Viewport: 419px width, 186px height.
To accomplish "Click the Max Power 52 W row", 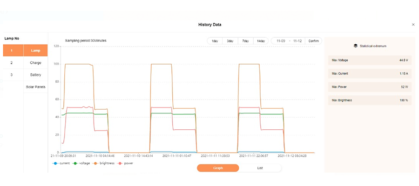I will tap(370, 87).
